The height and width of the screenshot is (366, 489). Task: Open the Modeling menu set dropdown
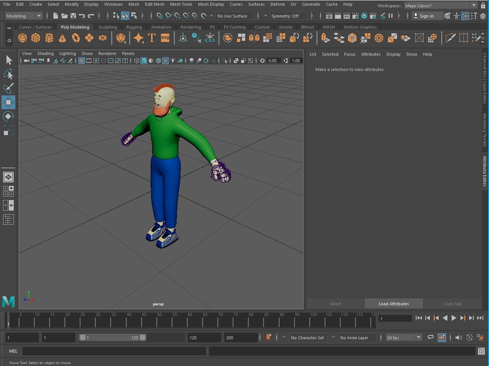pos(24,16)
